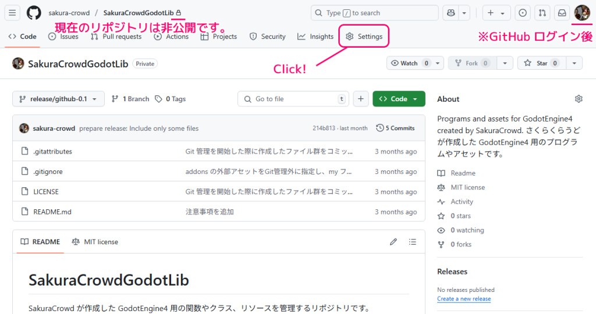Switch to the MIT license tab

pyautogui.click(x=95, y=242)
